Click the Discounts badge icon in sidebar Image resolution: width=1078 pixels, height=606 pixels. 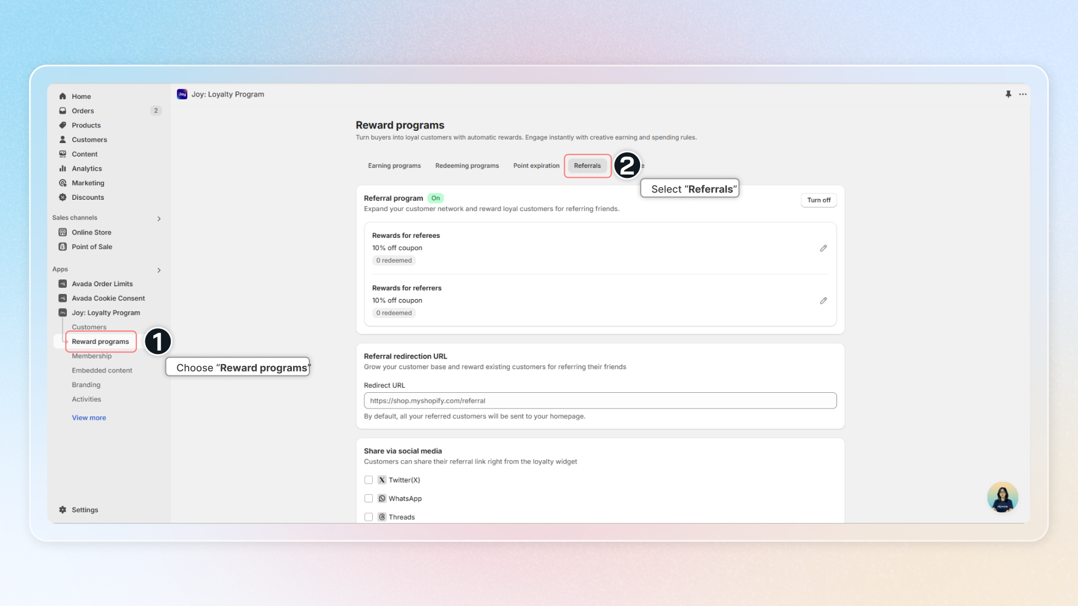(x=63, y=198)
